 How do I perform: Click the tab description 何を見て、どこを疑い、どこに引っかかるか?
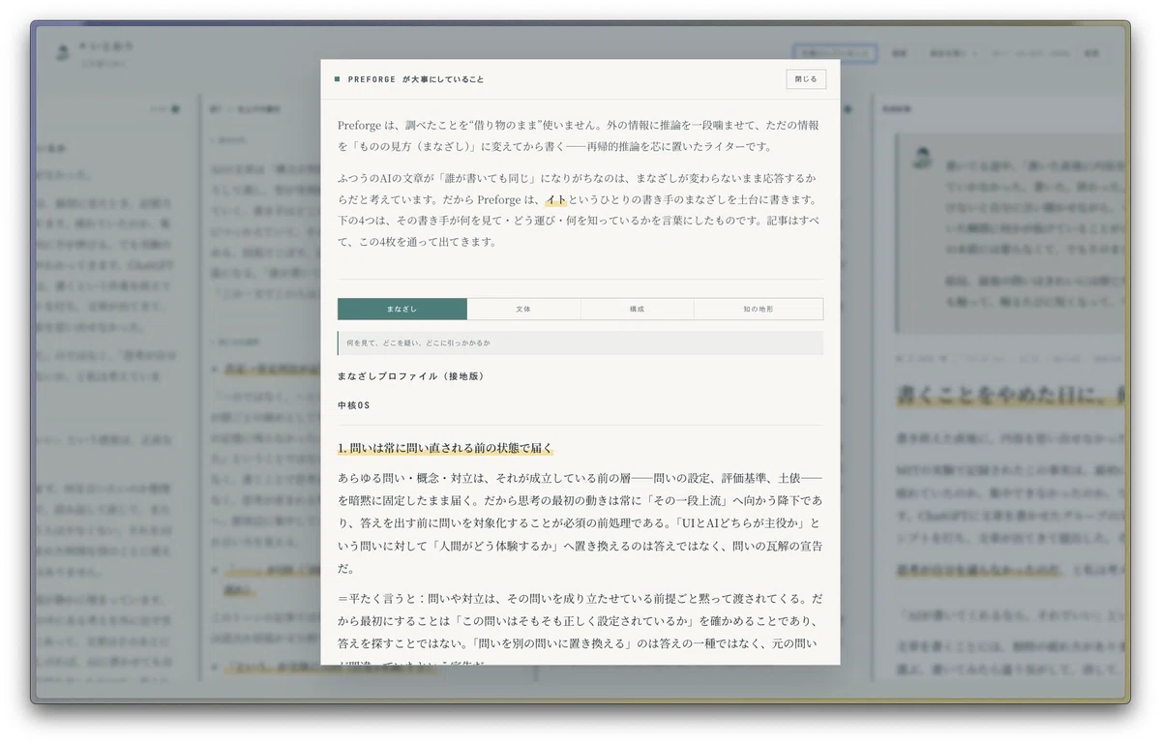tap(418, 343)
